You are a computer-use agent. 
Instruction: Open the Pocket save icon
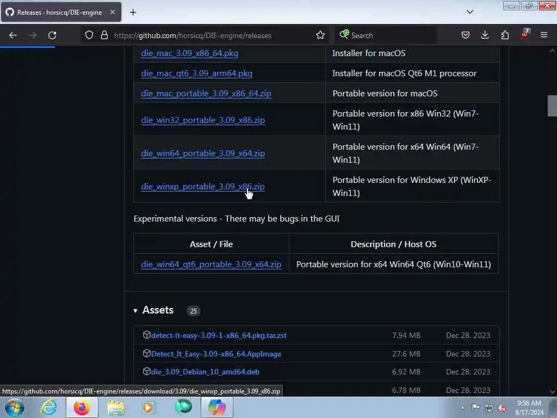466,35
